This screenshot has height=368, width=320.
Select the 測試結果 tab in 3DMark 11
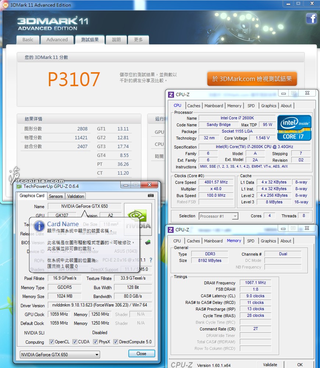click(x=90, y=40)
